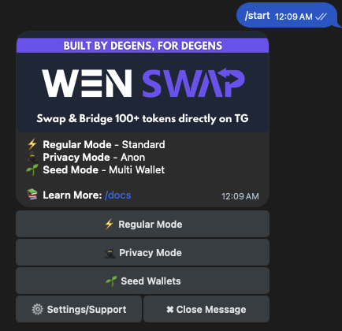Click the lightning emoji beside Regular Mode - Standard

tap(32, 144)
